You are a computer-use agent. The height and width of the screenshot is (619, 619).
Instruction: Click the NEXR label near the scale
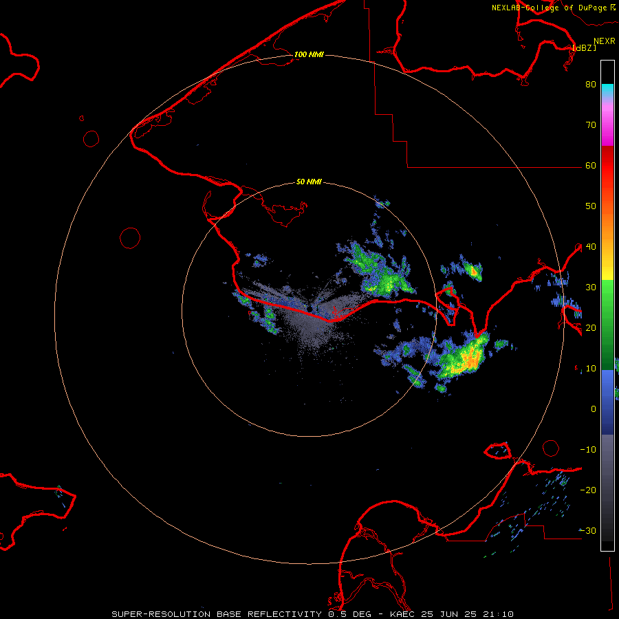click(605, 41)
